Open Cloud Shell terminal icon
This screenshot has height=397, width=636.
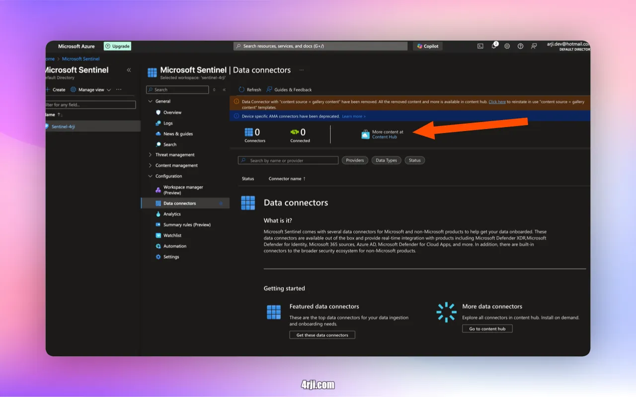click(480, 46)
